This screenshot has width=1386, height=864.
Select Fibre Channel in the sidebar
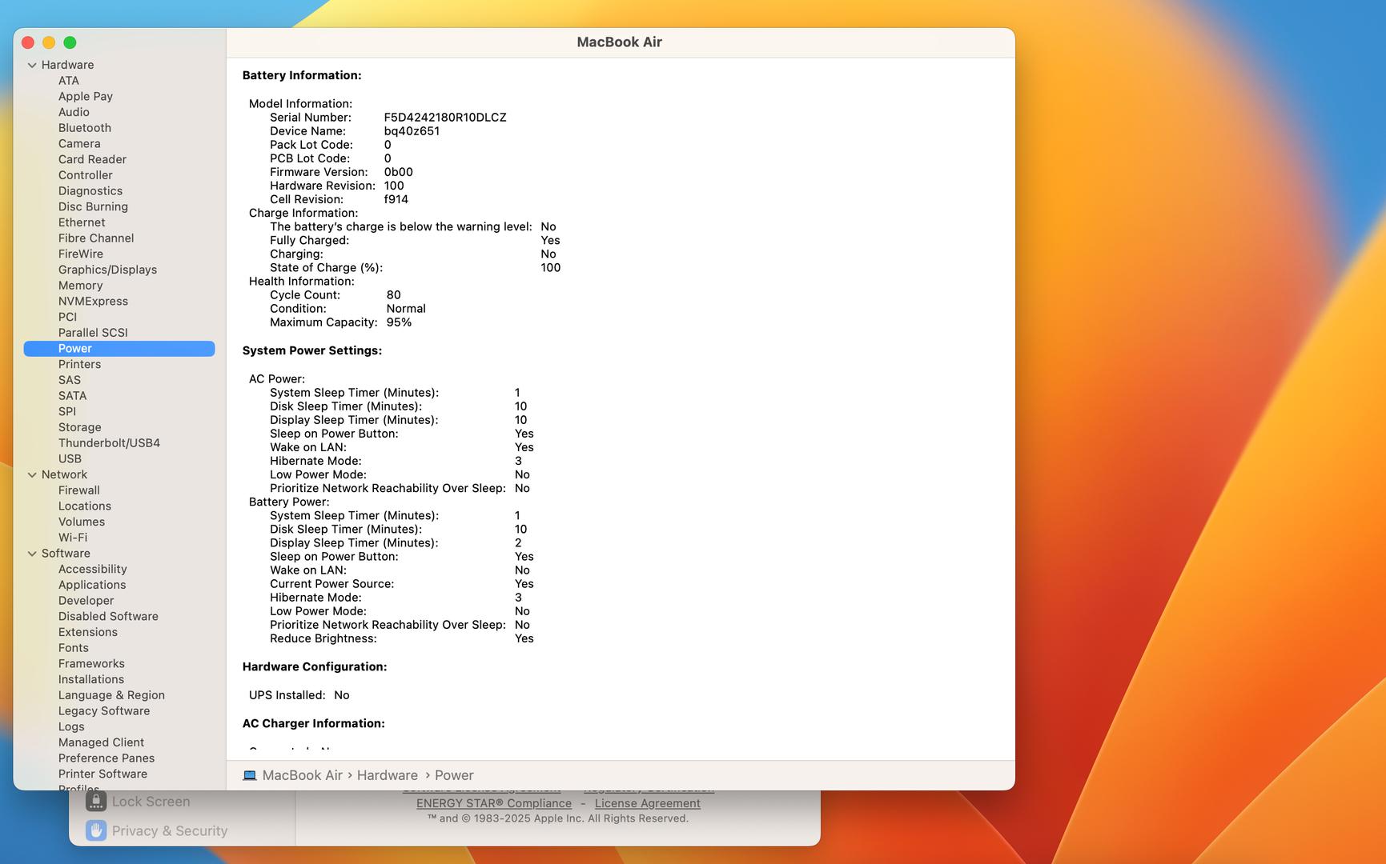click(x=96, y=238)
